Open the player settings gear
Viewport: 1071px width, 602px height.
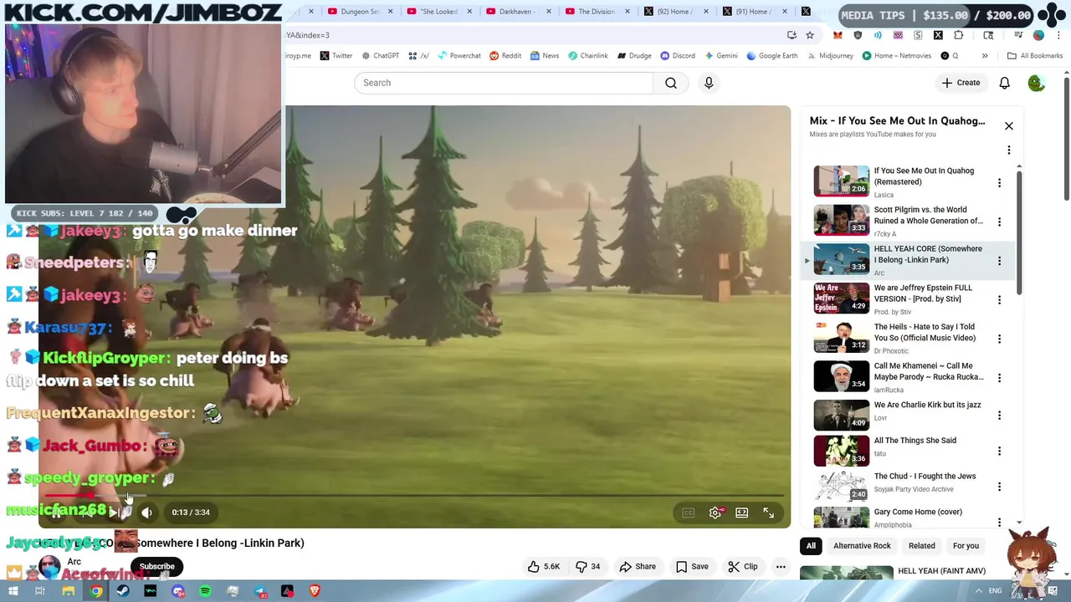(715, 513)
